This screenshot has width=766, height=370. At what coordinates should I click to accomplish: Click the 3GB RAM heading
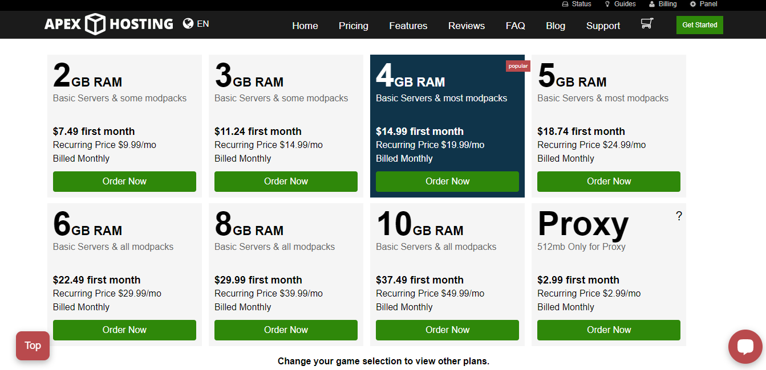[249, 76]
